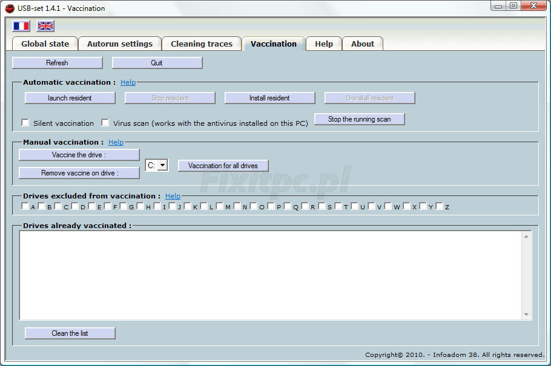Start Vaccination for all drives
This screenshot has width=551, height=366.
coord(223,166)
